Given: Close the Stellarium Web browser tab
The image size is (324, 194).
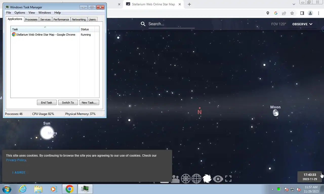Looking at the screenshot, I should point(180,4).
